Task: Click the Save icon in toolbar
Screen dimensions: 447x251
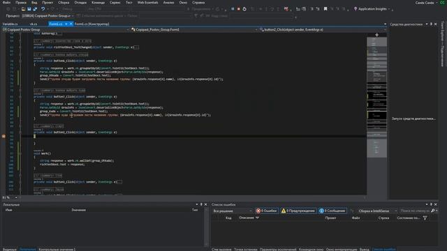Action: point(29,9)
